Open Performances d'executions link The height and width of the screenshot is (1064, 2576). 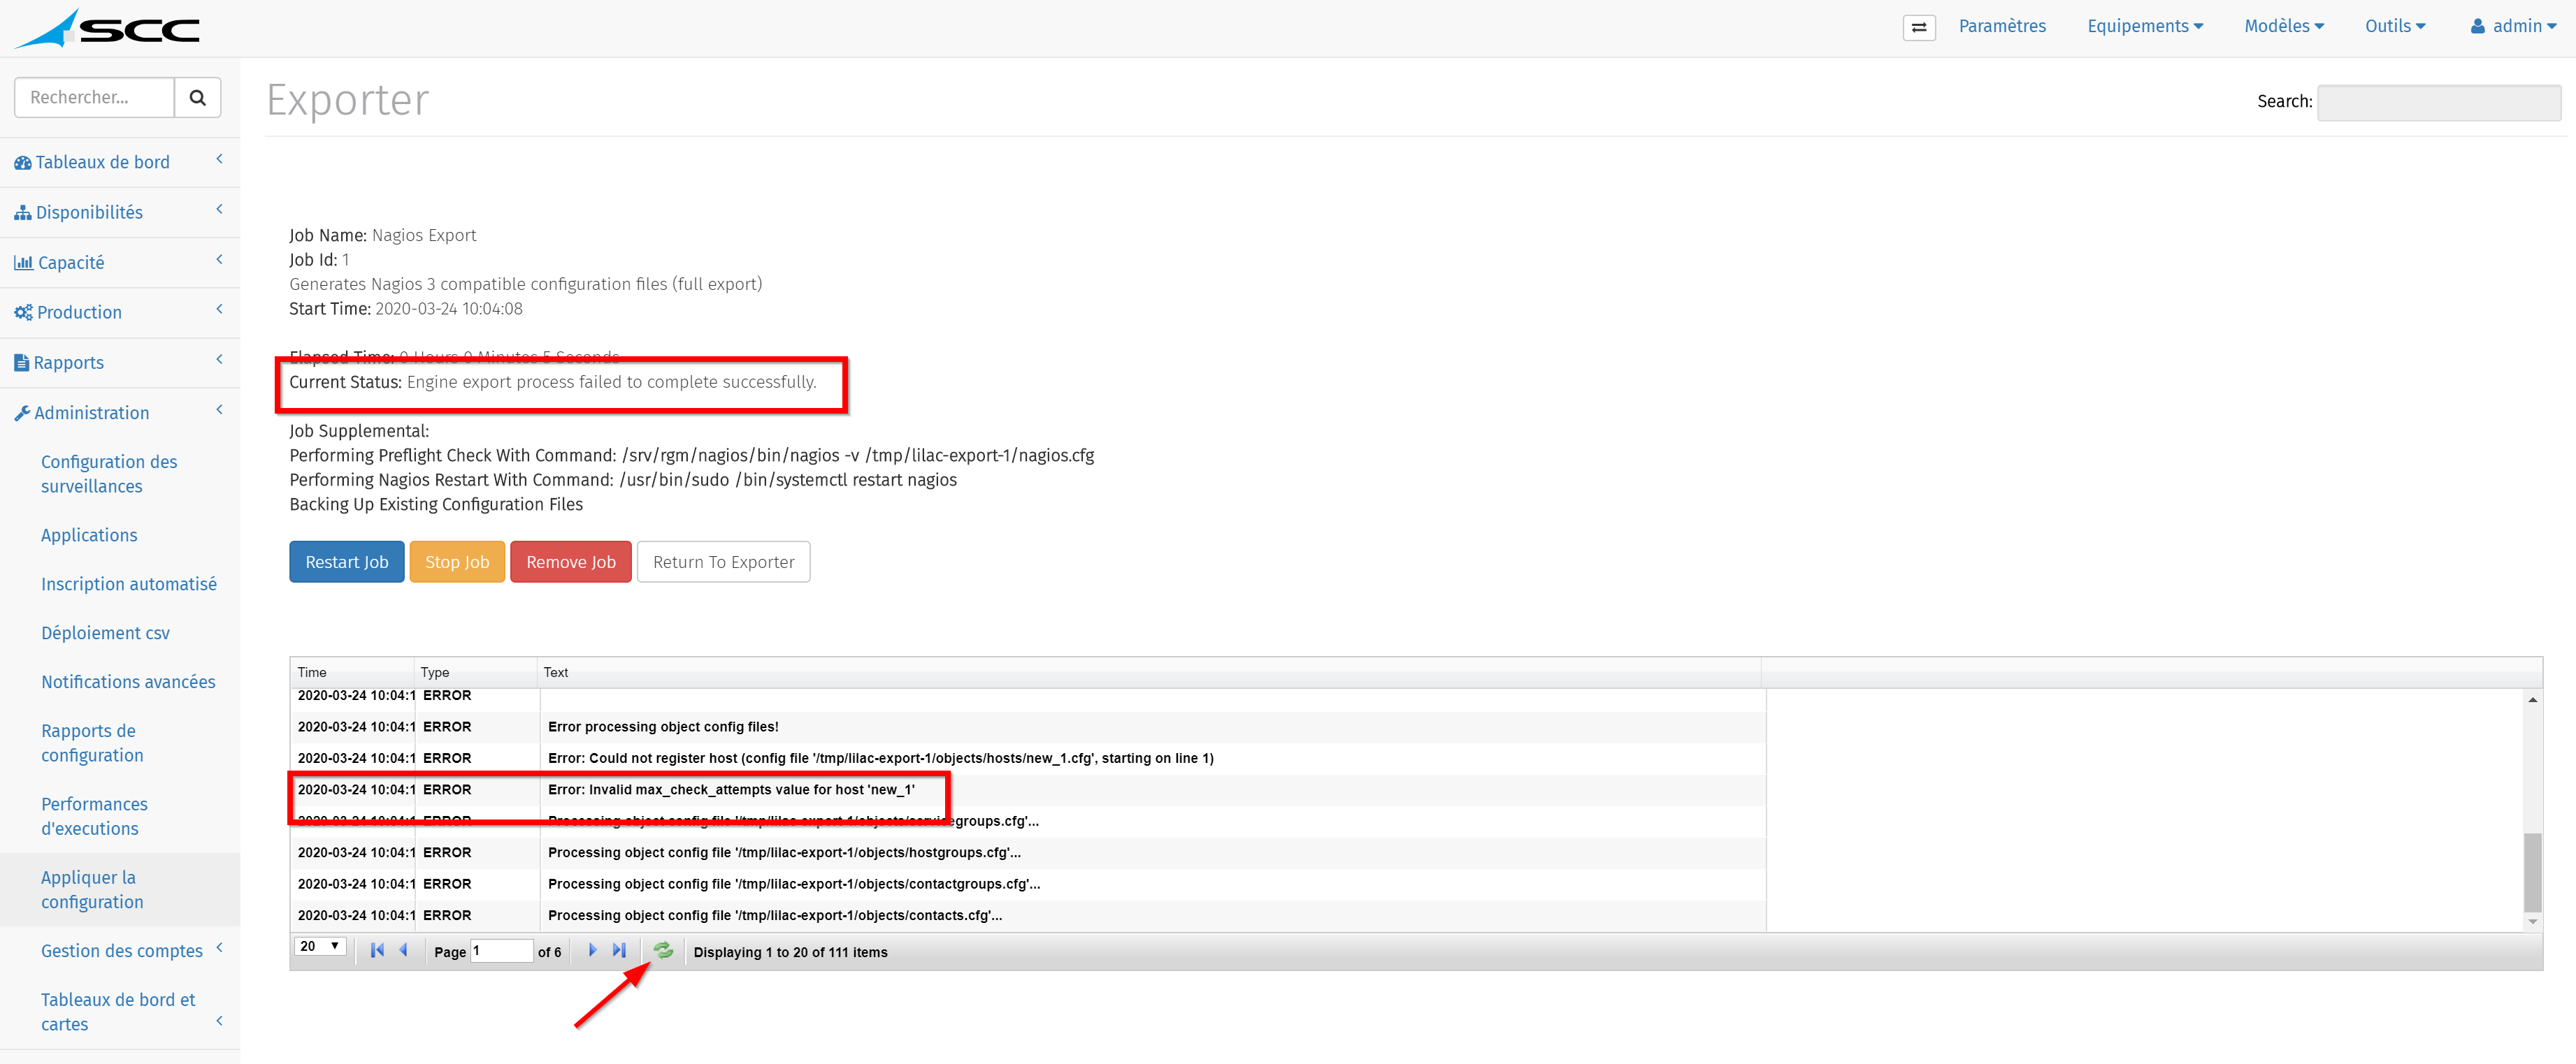click(94, 816)
